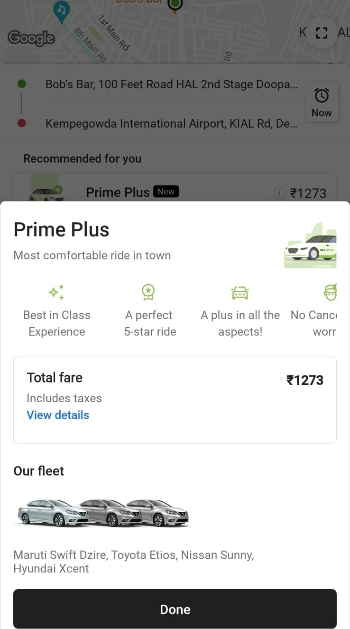Select the Bob's Bar pickup address

(x=172, y=84)
